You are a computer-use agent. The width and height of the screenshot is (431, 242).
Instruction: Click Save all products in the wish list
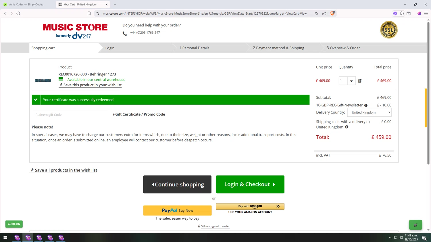[64, 170]
